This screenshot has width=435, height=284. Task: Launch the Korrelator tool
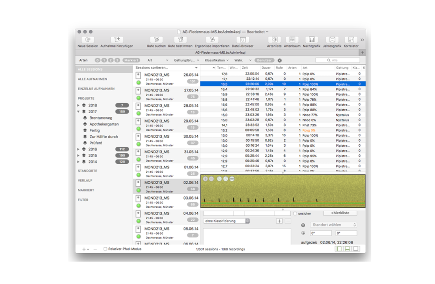coord(351,39)
